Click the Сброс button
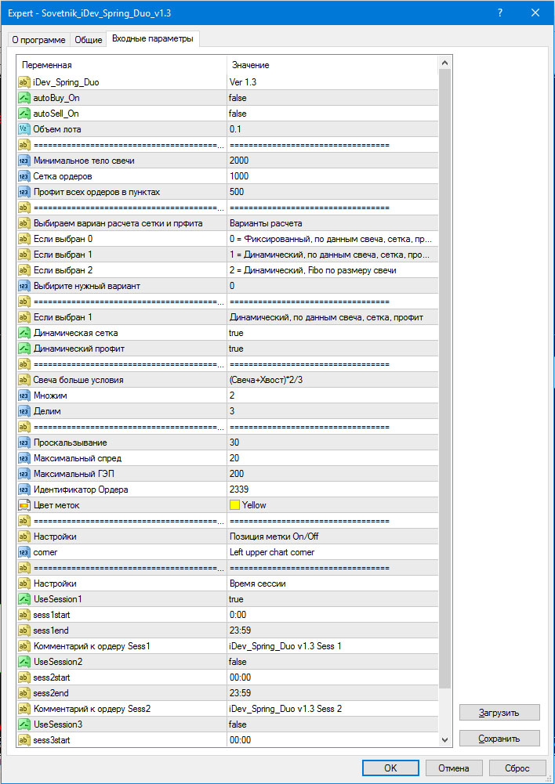 [517, 768]
